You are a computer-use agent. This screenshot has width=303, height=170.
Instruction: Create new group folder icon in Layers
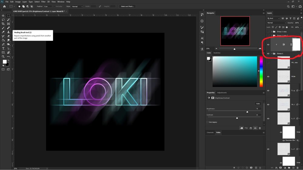289,168
